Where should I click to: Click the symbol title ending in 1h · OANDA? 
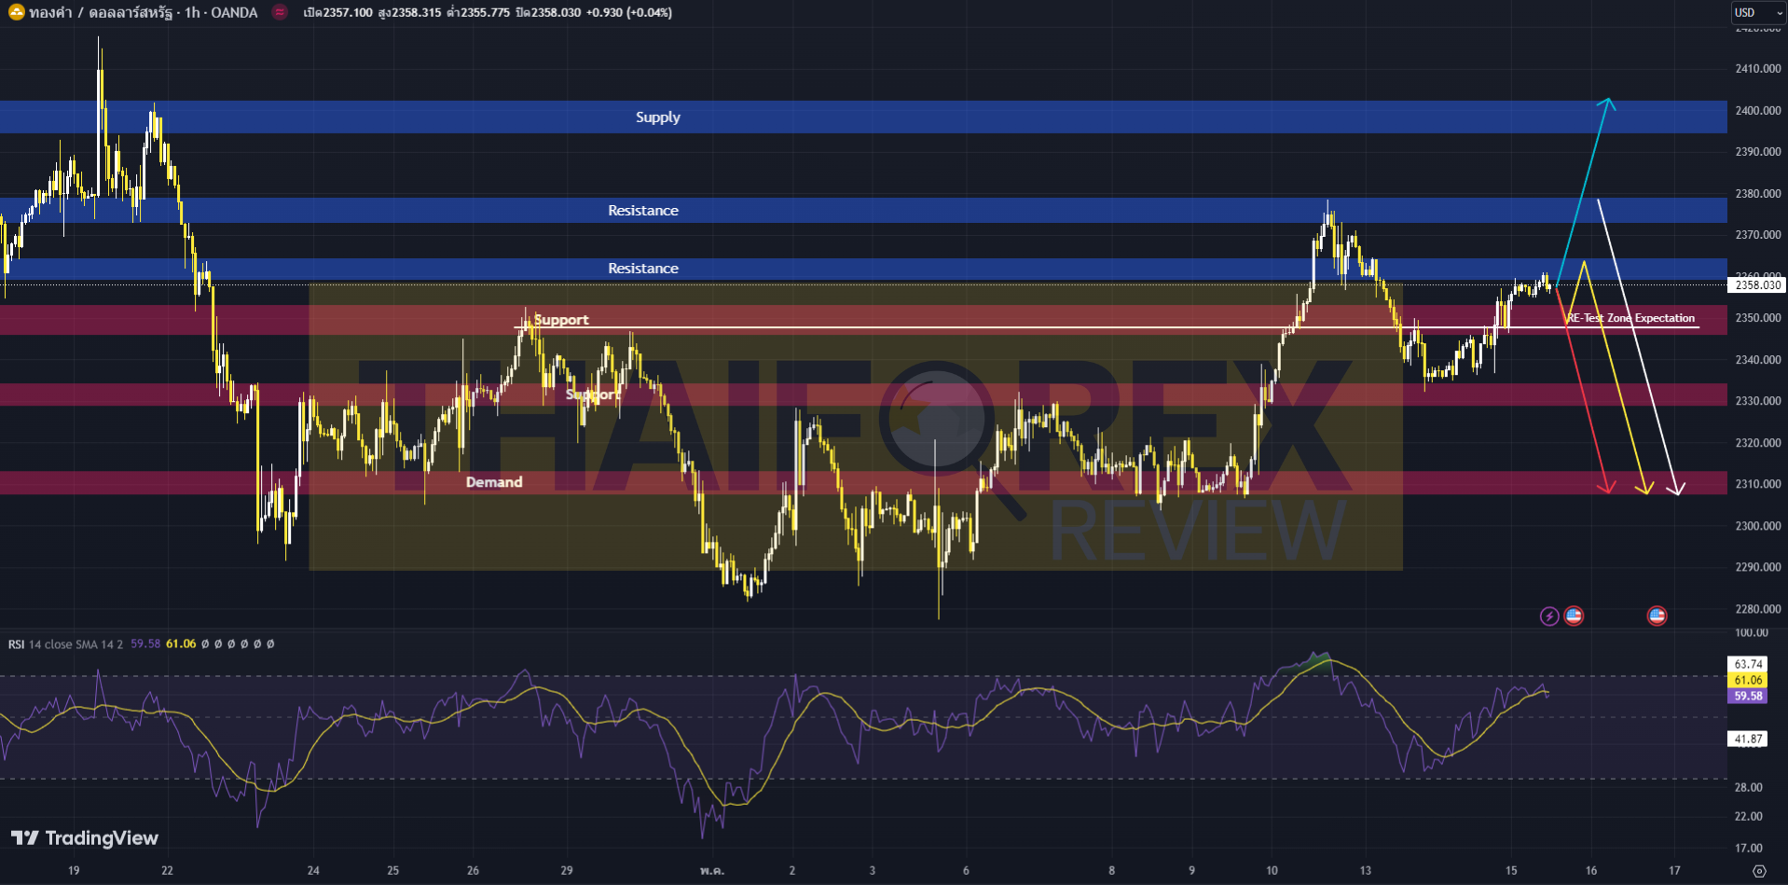point(144,12)
